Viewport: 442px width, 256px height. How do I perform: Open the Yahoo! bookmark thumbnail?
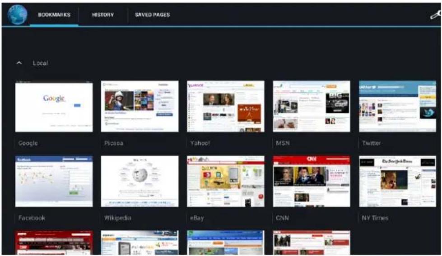pyautogui.click(x=226, y=107)
